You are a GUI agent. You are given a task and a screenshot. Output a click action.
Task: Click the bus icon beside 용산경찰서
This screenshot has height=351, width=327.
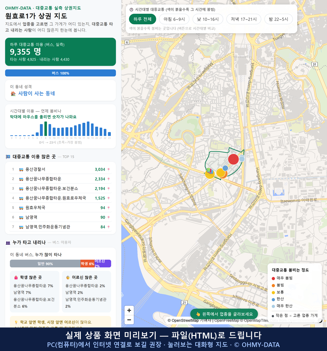coord(21,169)
